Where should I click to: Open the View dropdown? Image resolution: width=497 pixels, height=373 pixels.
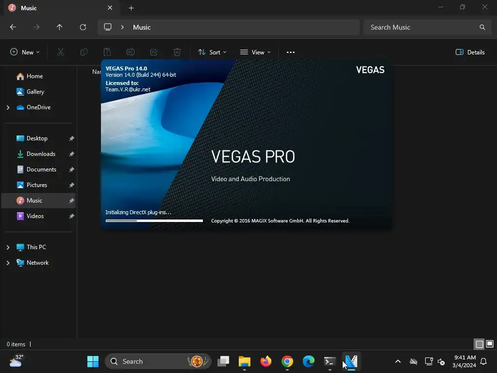click(255, 52)
